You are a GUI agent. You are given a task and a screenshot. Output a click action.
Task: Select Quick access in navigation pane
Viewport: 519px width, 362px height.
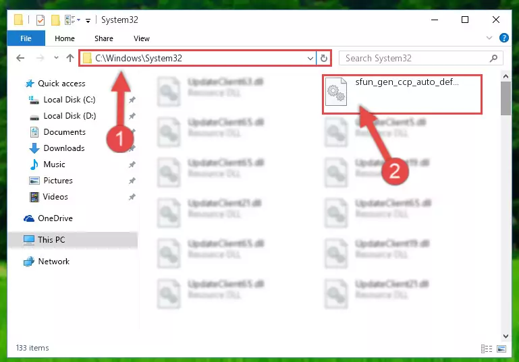61,84
